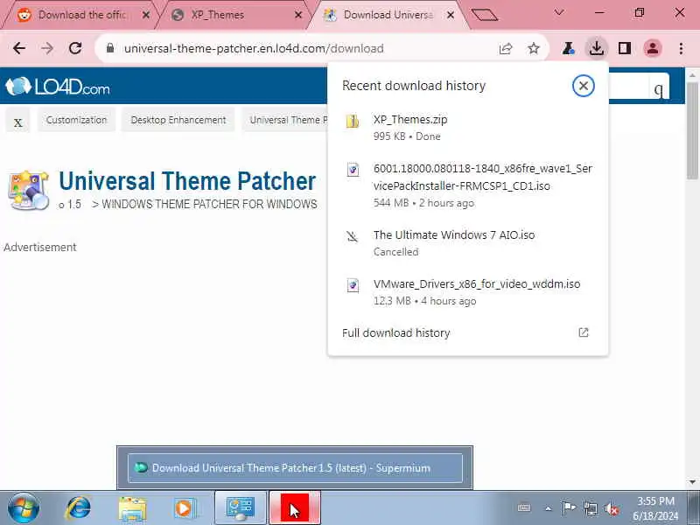
Task: Click the address bar URL
Action: pyautogui.click(x=254, y=48)
